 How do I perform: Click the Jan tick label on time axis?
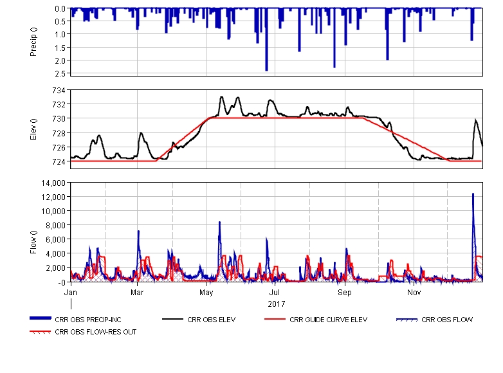(71, 293)
